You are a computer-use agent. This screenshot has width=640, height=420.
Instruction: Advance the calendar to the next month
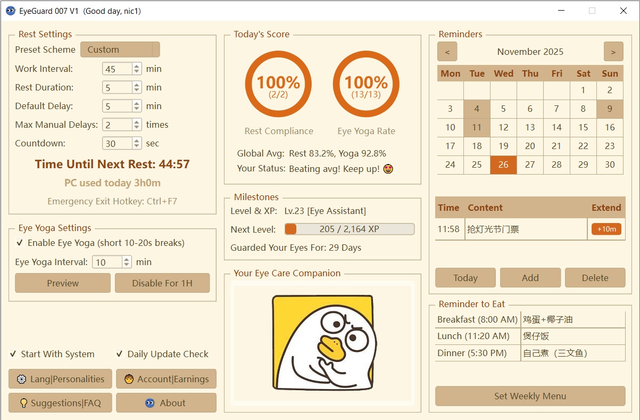(x=613, y=52)
